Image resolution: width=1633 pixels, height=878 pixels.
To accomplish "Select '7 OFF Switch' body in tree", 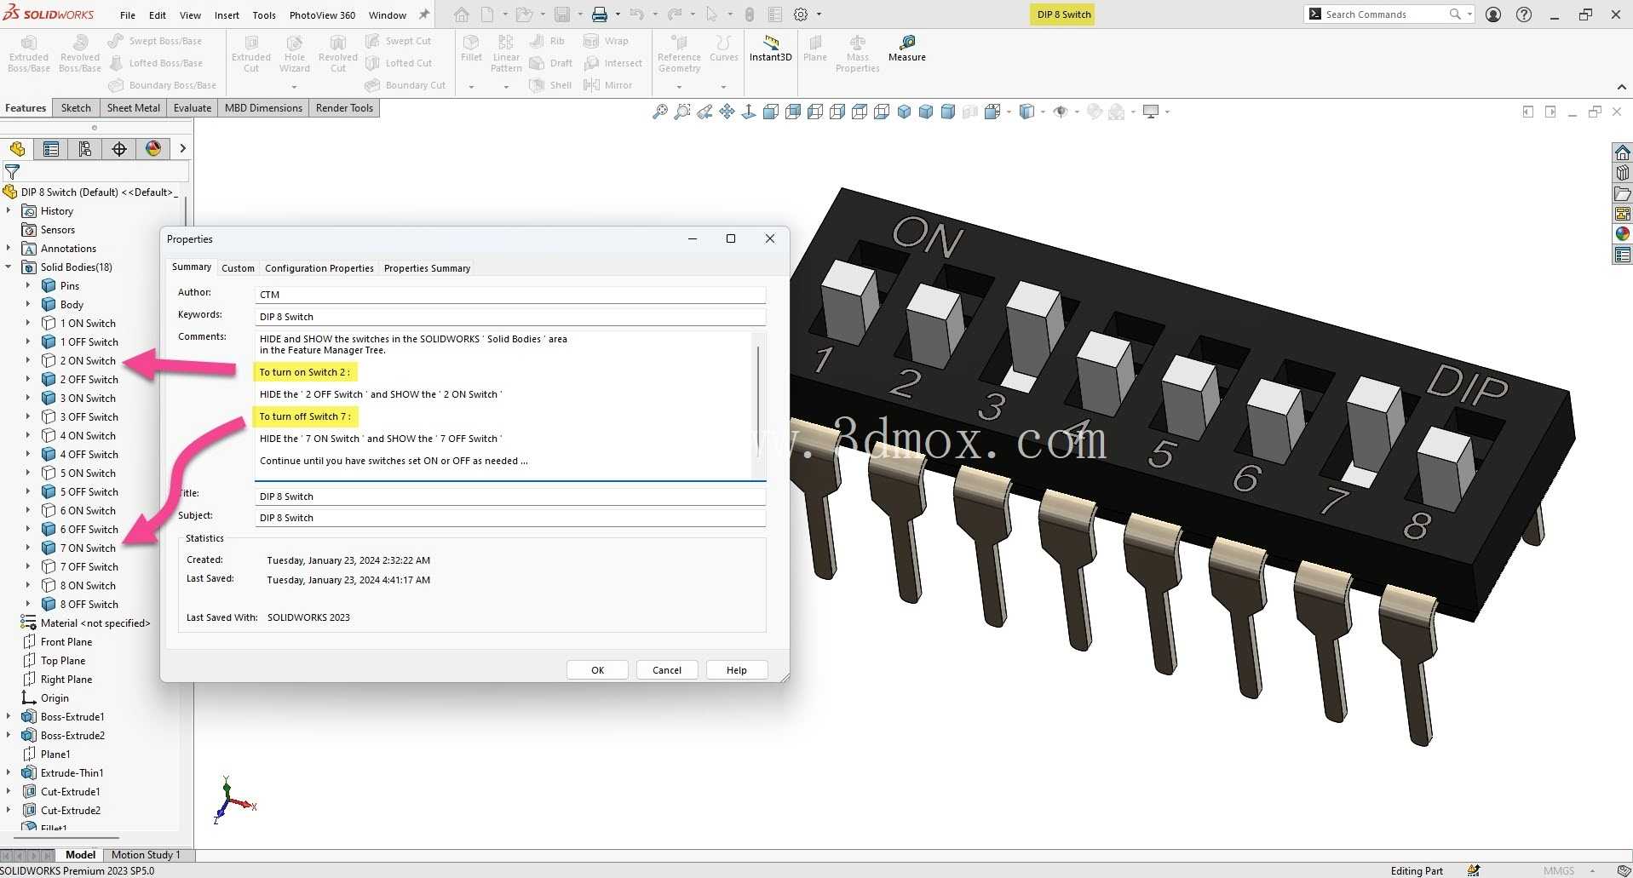I will tap(89, 567).
